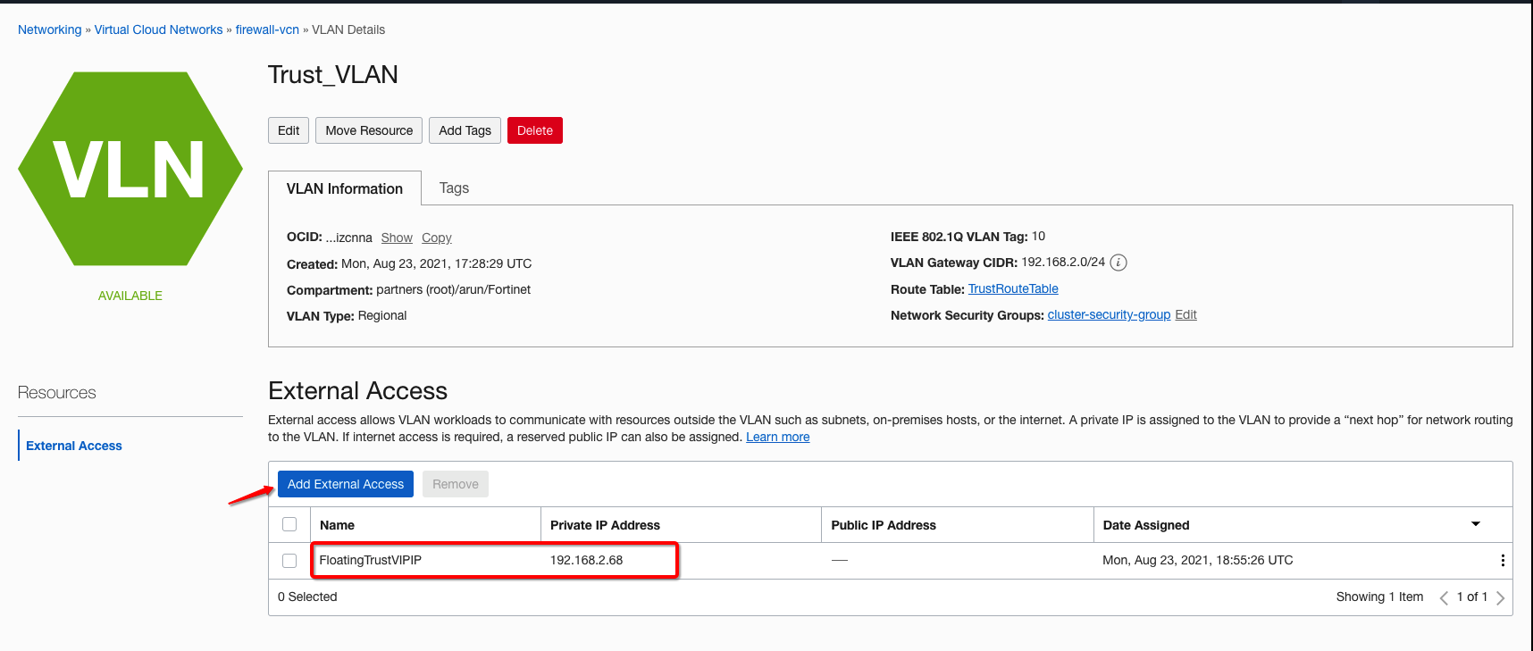Viewport: 1533px width, 651px height.
Task: Sort the table by Name column header
Action: point(337,525)
